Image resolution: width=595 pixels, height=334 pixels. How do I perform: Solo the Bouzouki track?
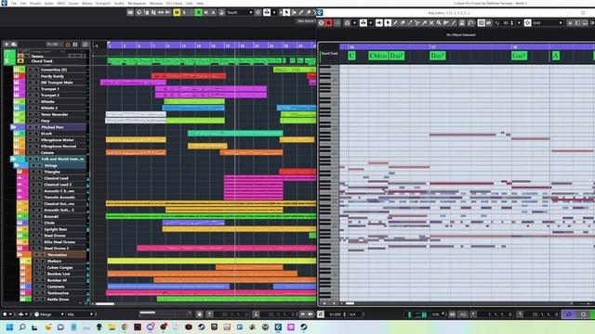[39, 216]
